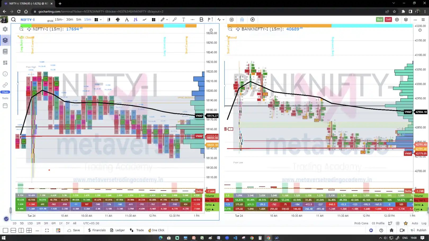
Task: Toggle Auto mode in the bottom status bar
Action: pos(415,223)
